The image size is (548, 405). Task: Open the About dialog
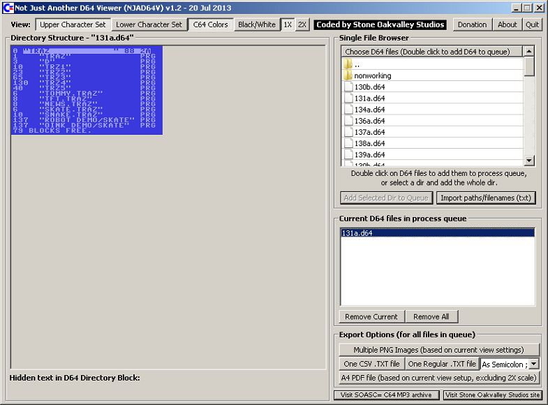[507, 24]
